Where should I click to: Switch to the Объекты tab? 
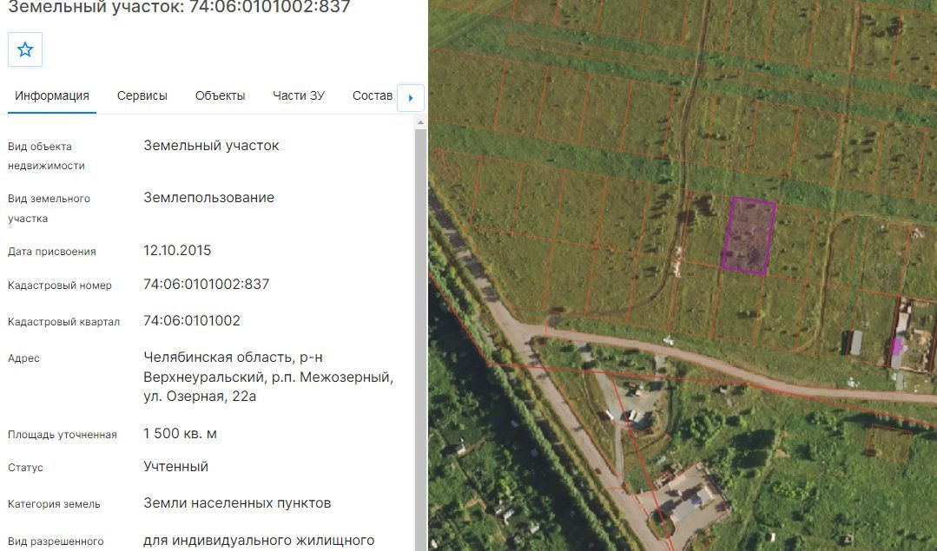point(221,95)
